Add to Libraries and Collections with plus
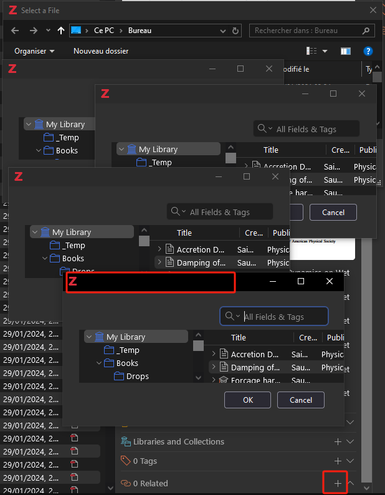 click(x=338, y=441)
